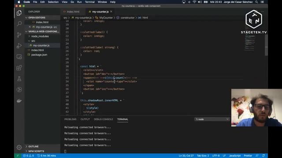Open the Run menu
282x158 pixels.
(79, 2)
